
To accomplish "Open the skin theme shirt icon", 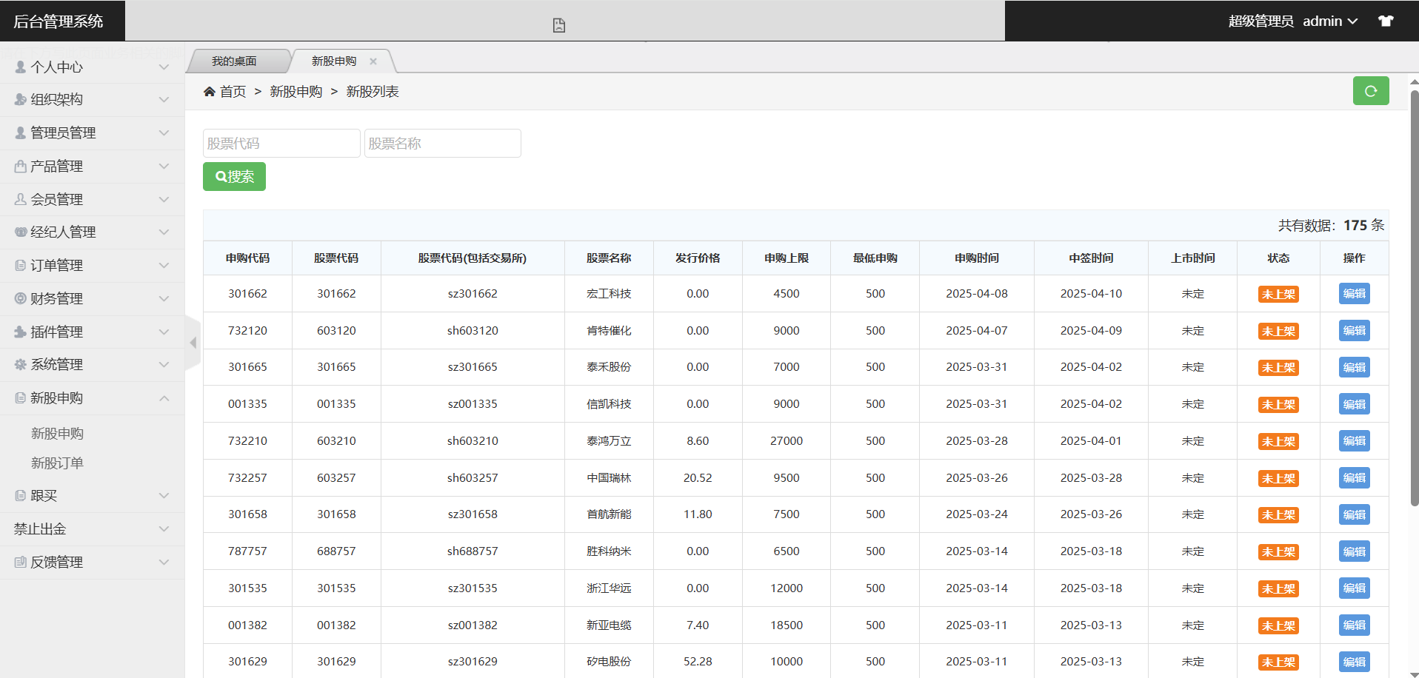I will (x=1386, y=21).
